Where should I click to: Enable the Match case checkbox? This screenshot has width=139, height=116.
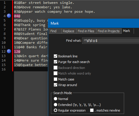(55, 79)
